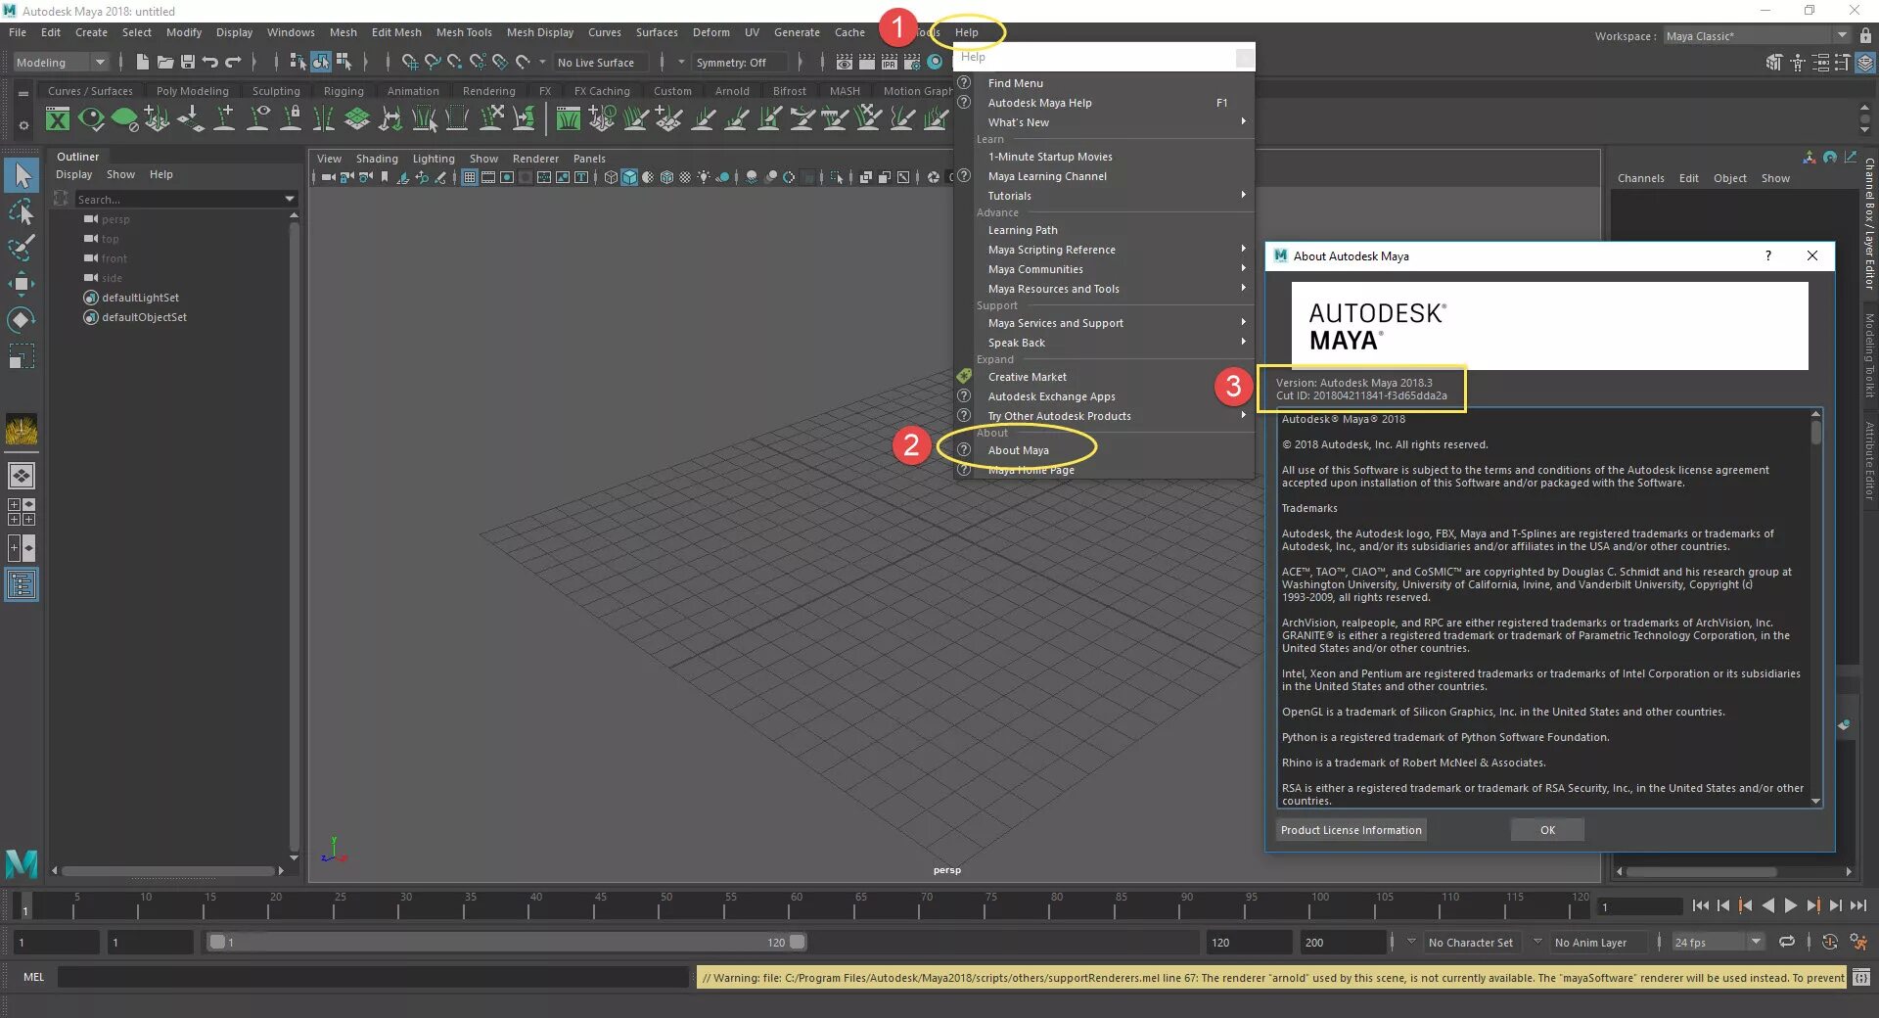Image resolution: width=1879 pixels, height=1018 pixels.
Task: Open the 24 fps frame rate dropdown
Action: pyautogui.click(x=1718, y=942)
